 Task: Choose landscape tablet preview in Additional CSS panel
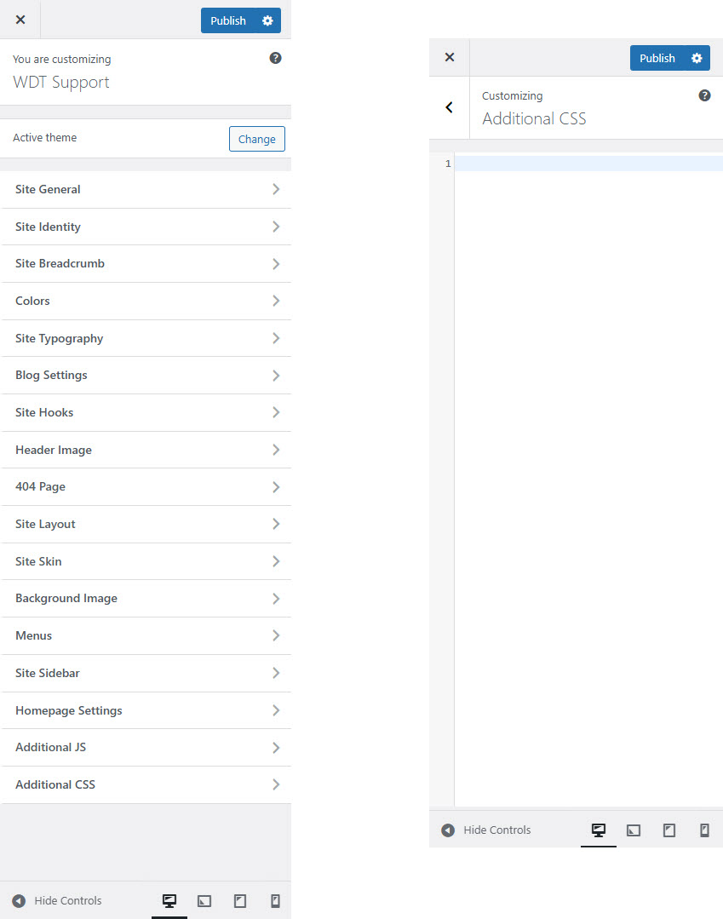coord(634,830)
